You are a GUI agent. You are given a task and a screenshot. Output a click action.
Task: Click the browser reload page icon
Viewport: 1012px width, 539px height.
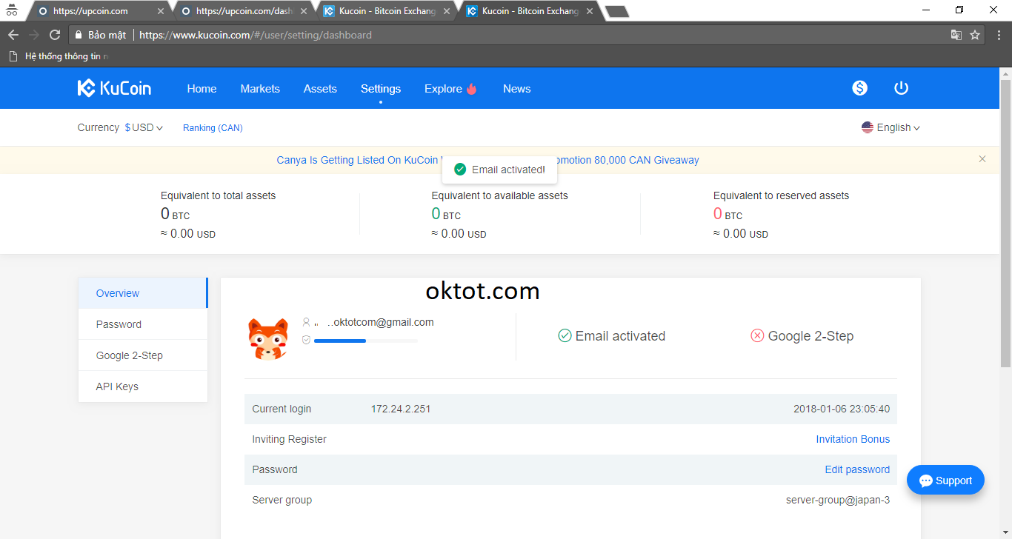pyautogui.click(x=55, y=35)
